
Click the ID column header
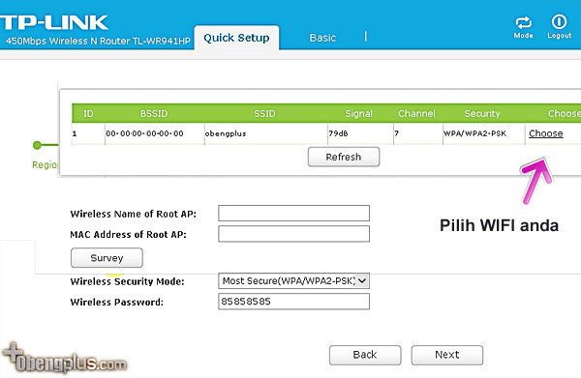[88, 113]
